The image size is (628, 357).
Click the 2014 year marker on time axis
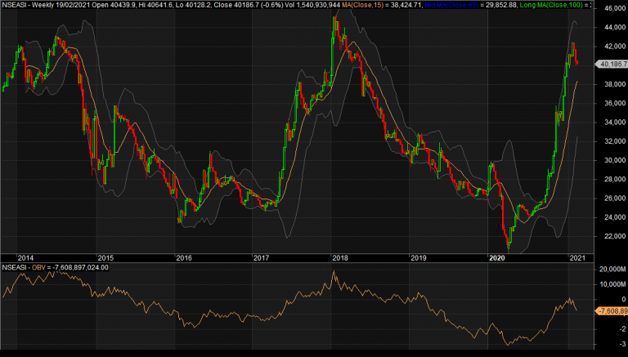25,258
